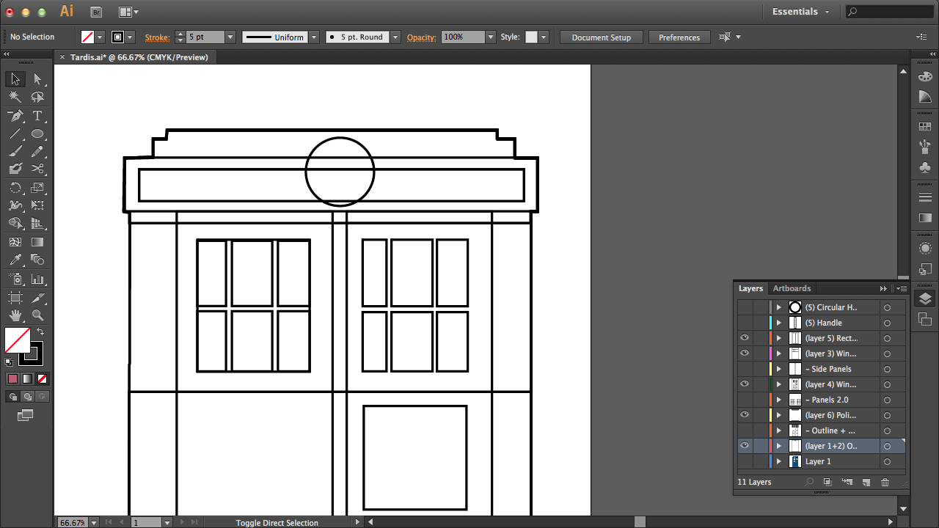Viewport: 939px width, 528px height.
Task: Hide the (layer 4) Win... layer
Action: pyautogui.click(x=745, y=384)
